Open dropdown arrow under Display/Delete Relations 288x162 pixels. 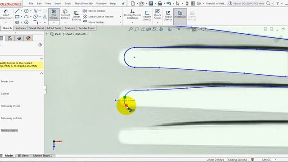pos(132,23)
